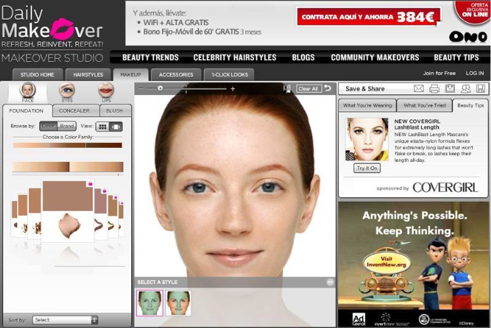This screenshot has width=491, height=328.
Task: Collapse the Select a Style panel
Action: [330, 282]
